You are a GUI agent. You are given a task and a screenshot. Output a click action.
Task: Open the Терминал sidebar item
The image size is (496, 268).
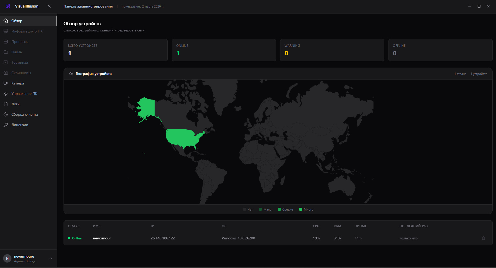(x=20, y=62)
